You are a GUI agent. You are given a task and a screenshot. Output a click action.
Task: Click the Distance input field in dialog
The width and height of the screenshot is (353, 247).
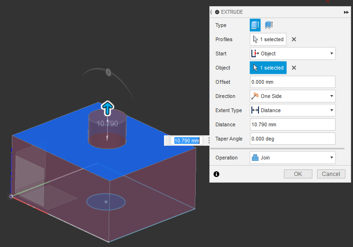(293, 124)
